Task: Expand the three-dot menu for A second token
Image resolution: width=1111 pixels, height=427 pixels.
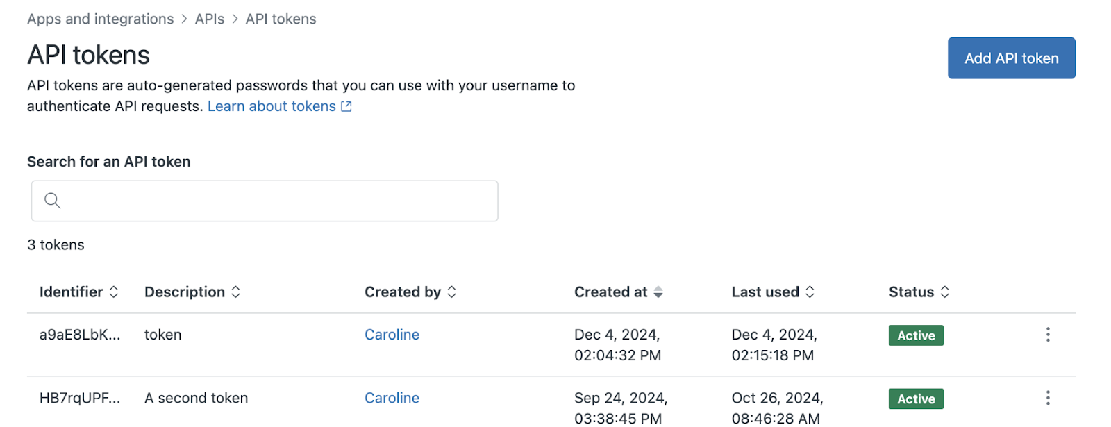Action: 1048,398
